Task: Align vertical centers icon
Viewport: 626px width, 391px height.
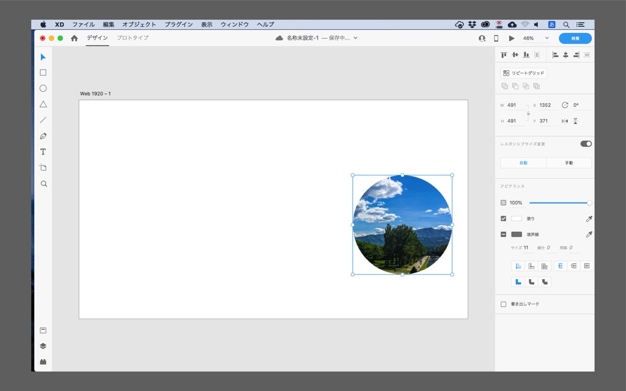Action: coord(515,55)
